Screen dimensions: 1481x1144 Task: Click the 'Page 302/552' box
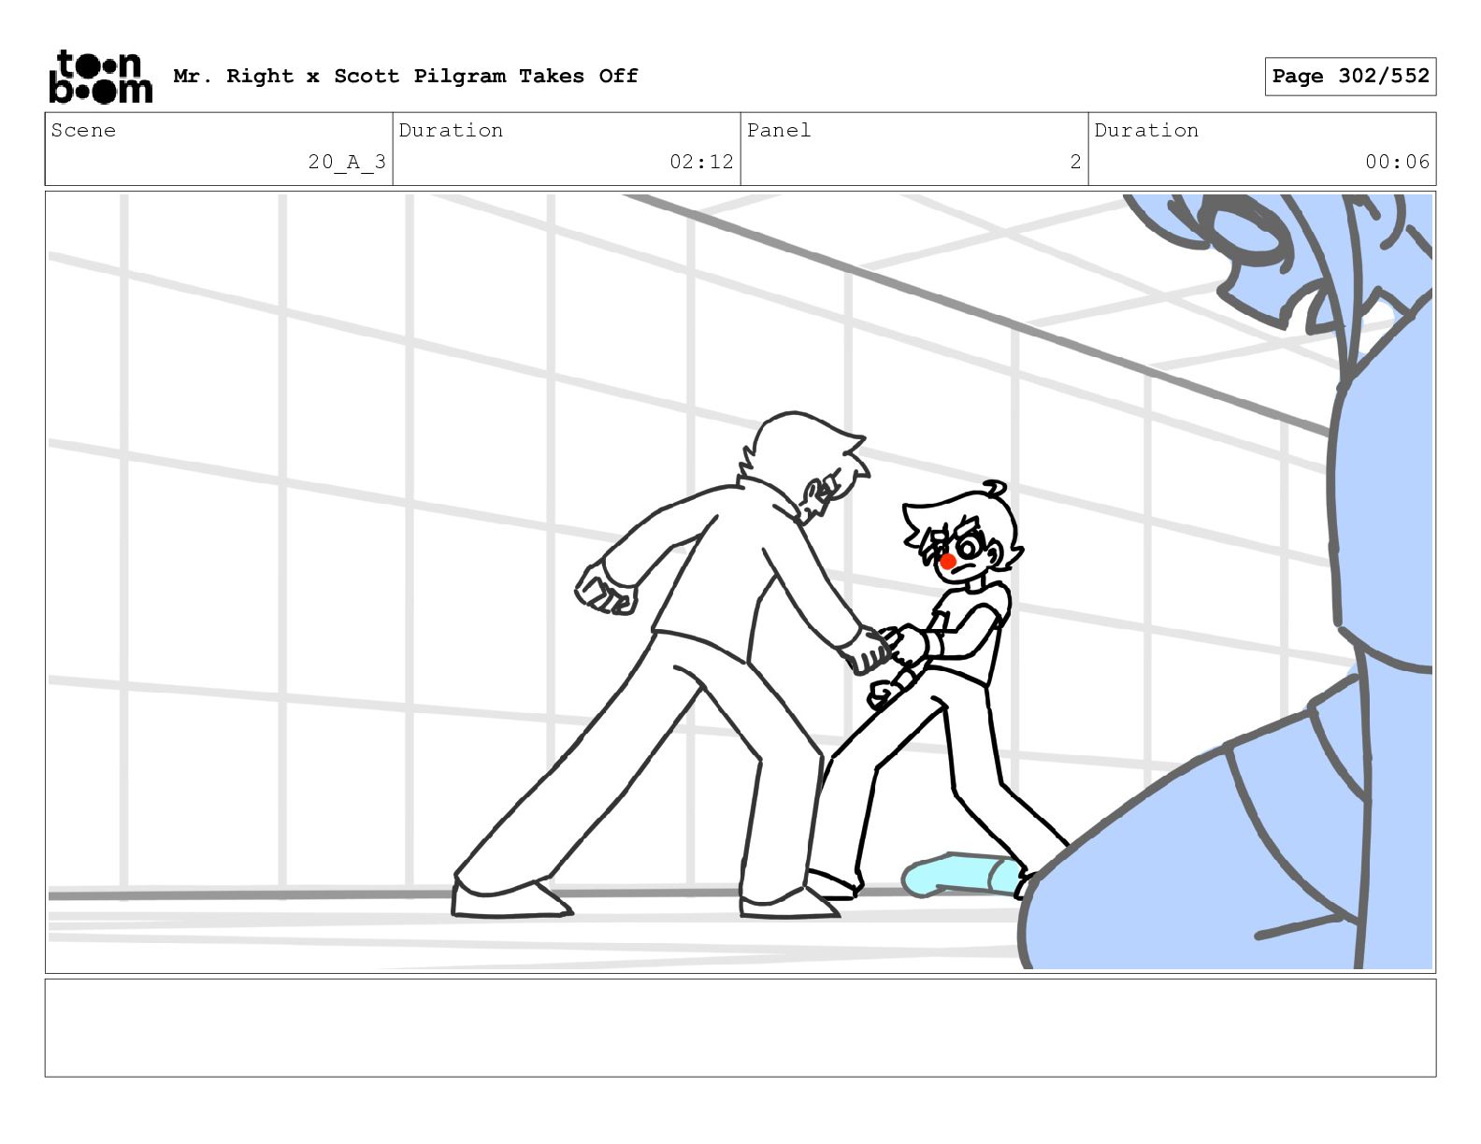1350,77
